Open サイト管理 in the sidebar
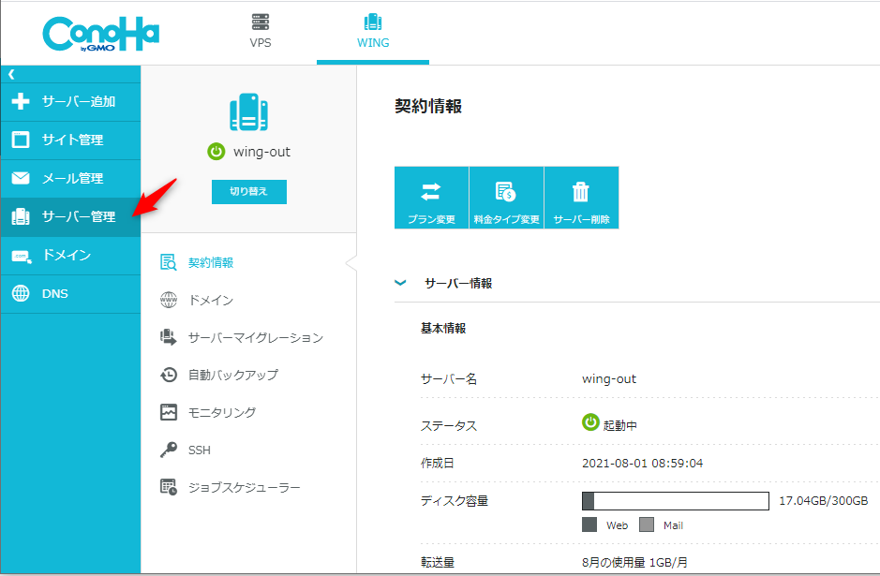 coord(70,140)
